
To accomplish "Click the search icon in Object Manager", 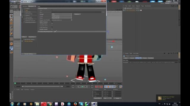I will click(x=172, y=6).
